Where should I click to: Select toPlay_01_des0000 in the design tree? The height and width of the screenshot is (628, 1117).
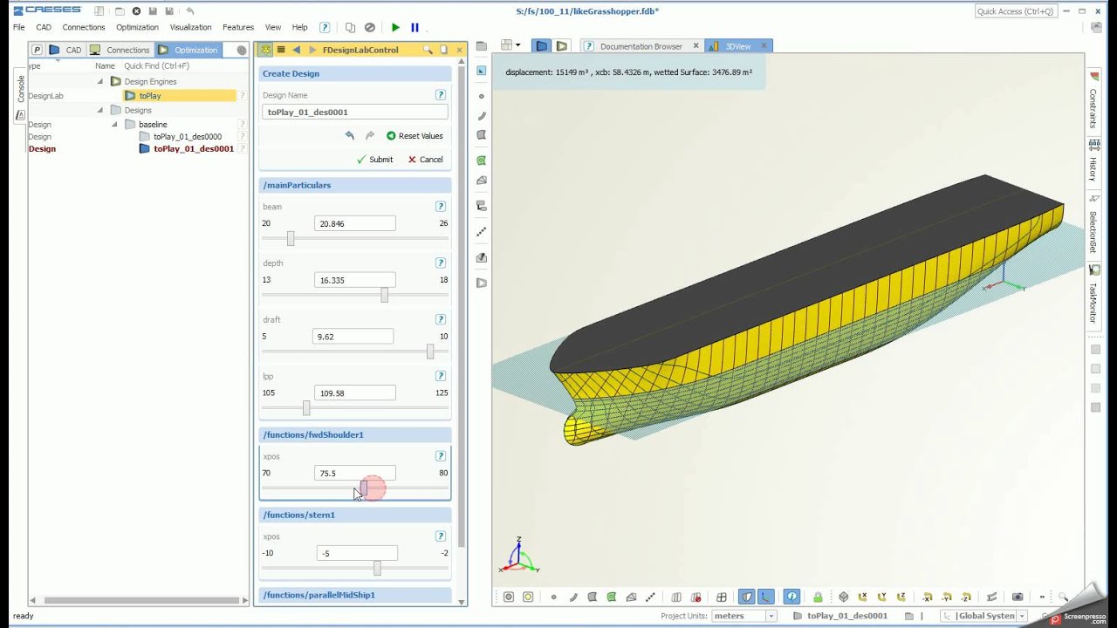(188, 137)
